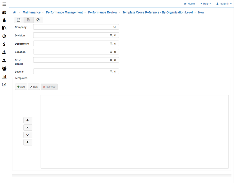
Task: Move template to top with arrow button
Action: [28, 120]
